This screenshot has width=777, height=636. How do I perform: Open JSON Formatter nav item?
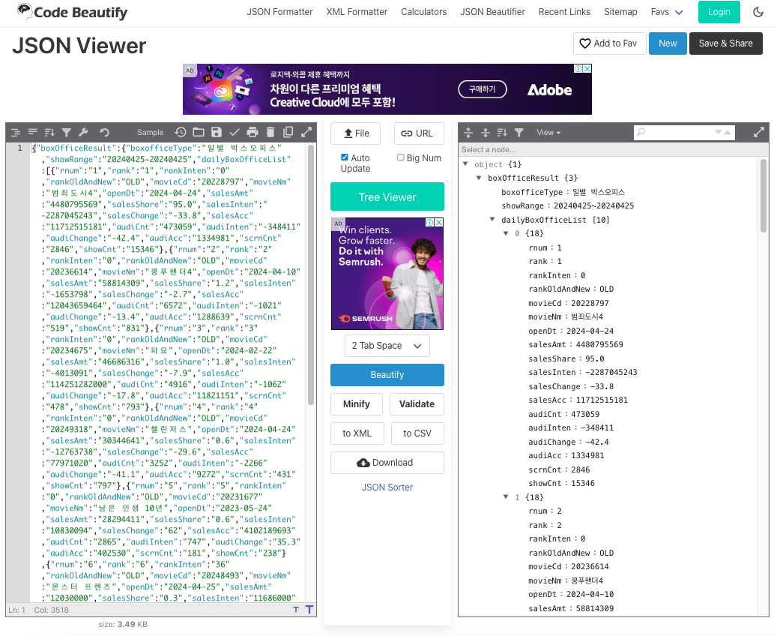(x=279, y=12)
